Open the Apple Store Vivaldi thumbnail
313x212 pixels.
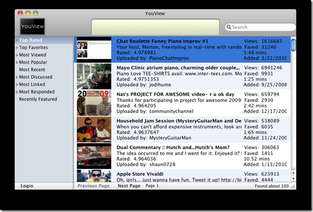[94, 176]
